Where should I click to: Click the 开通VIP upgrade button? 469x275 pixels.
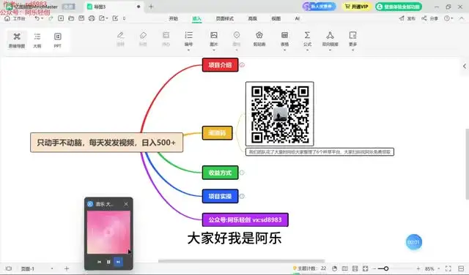tap(357, 7)
